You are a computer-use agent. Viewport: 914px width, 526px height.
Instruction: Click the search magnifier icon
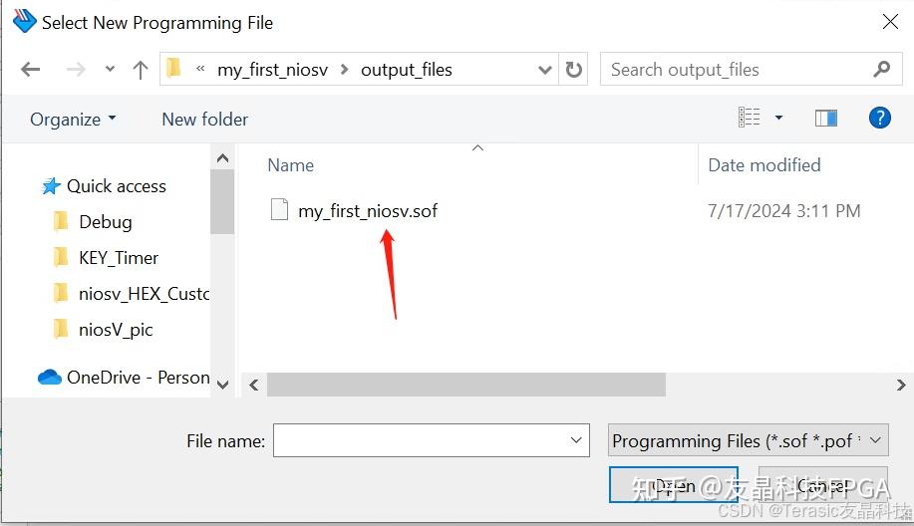(882, 70)
